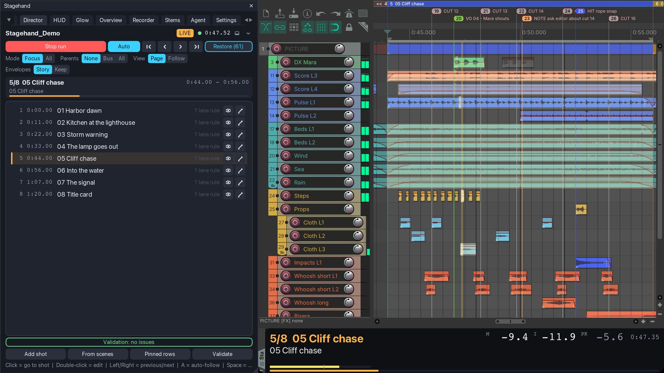The height and width of the screenshot is (373, 664).
Task: Open Project Settings info icon
Action: [307, 13]
